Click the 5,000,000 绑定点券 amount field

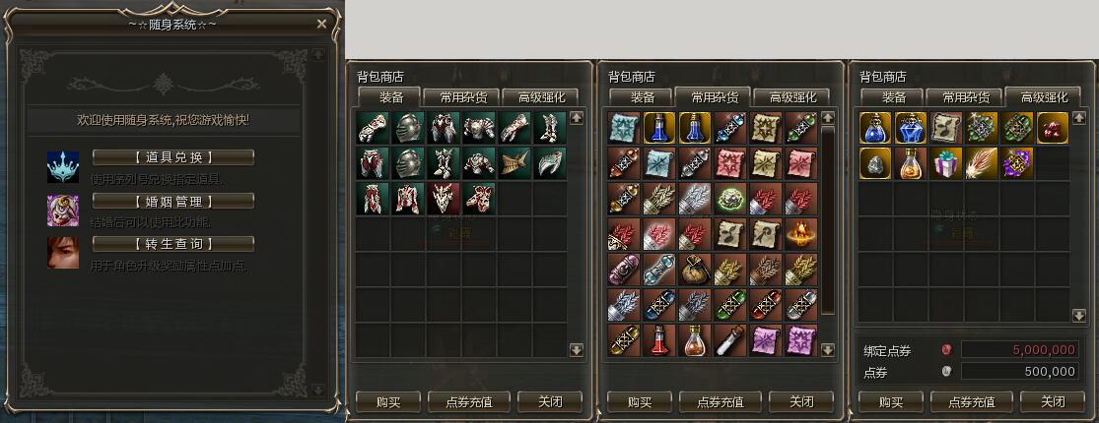pos(1019,349)
